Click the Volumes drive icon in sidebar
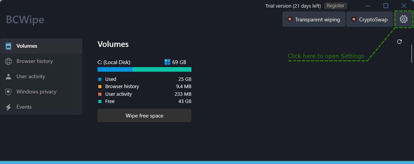This screenshot has height=164, width=414. click(x=8, y=46)
